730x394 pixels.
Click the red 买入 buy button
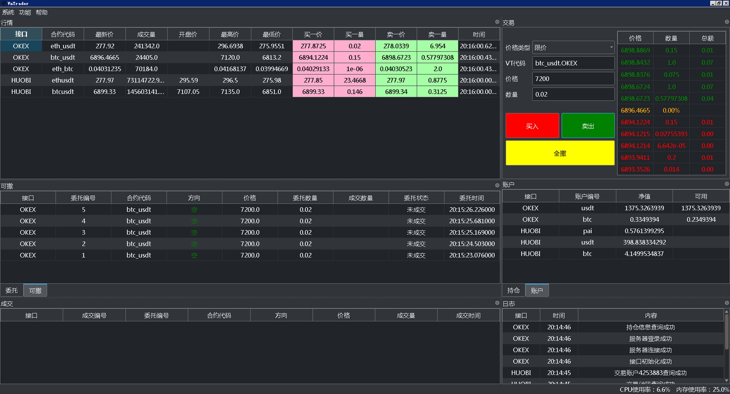pos(532,126)
